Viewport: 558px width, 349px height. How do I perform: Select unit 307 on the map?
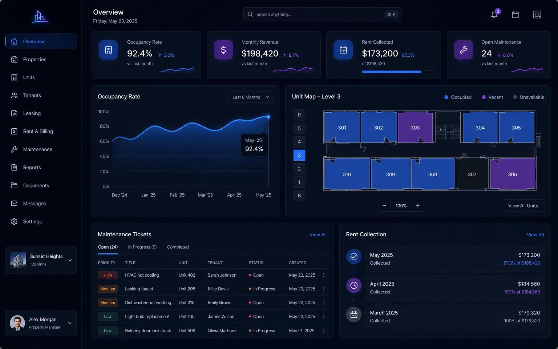[x=472, y=174]
